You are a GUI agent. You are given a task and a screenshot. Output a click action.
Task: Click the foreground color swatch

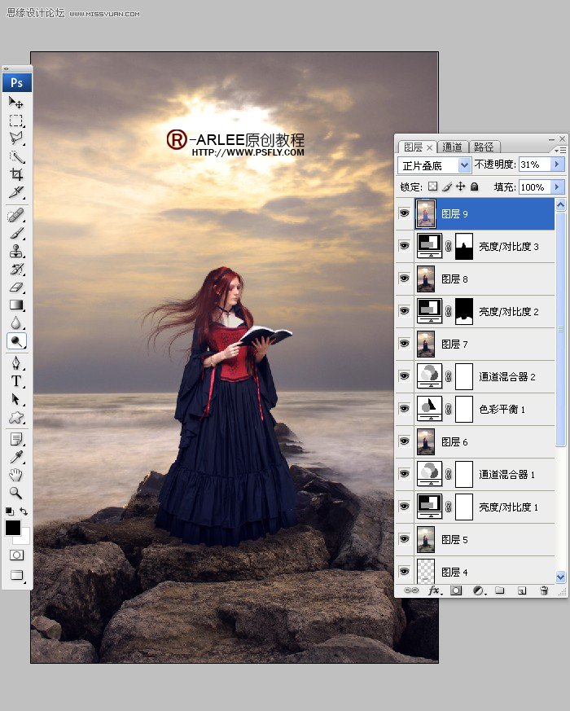tap(13, 528)
